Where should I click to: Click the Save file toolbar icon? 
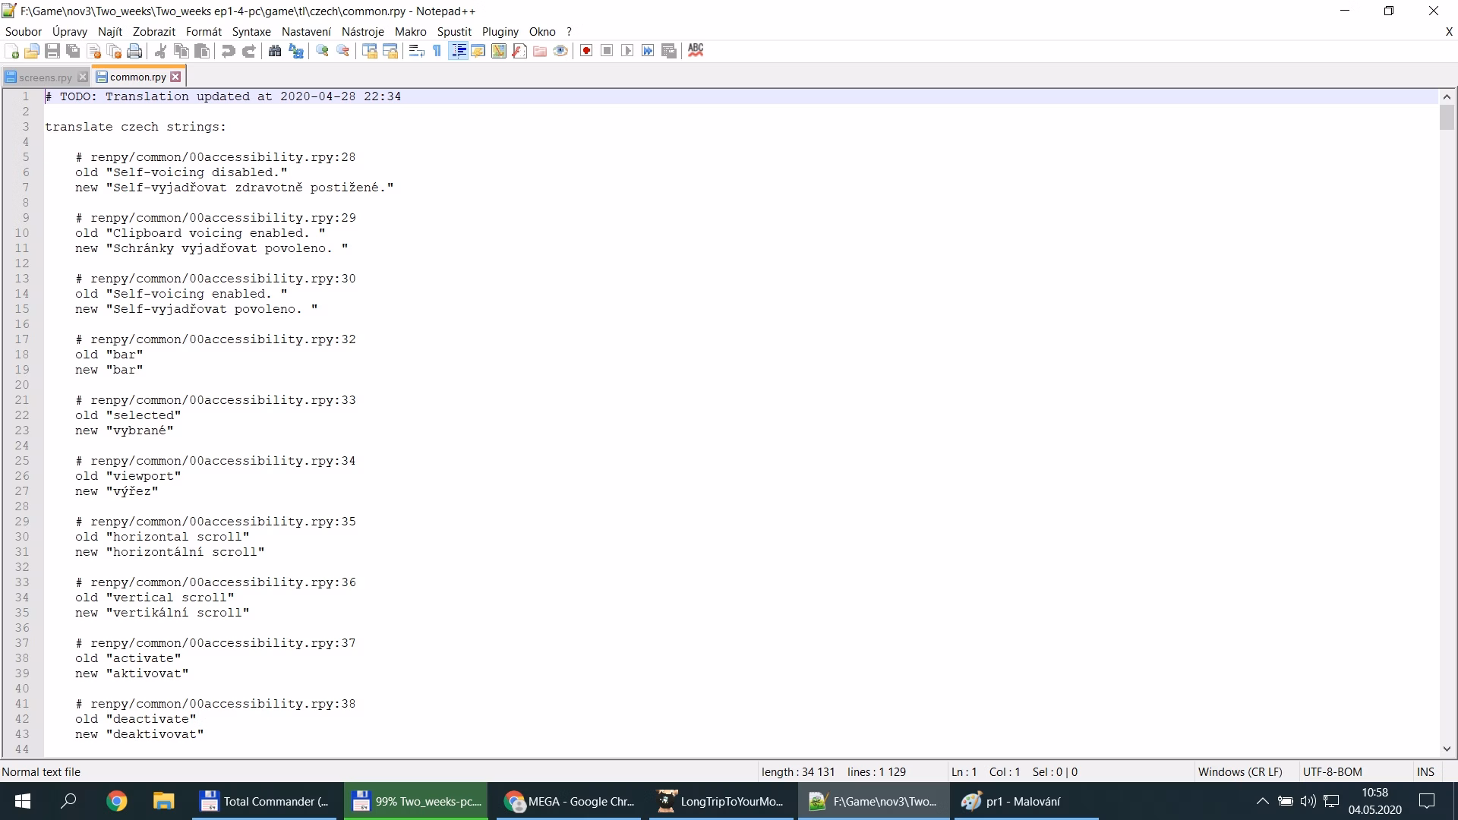[x=52, y=51]
